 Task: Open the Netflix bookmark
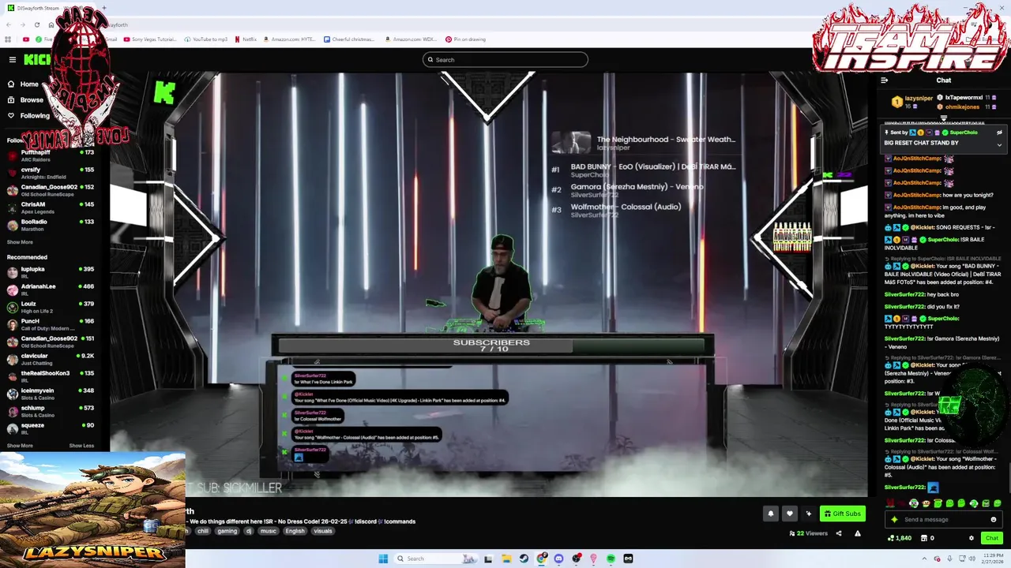click(x=246, y=39)
